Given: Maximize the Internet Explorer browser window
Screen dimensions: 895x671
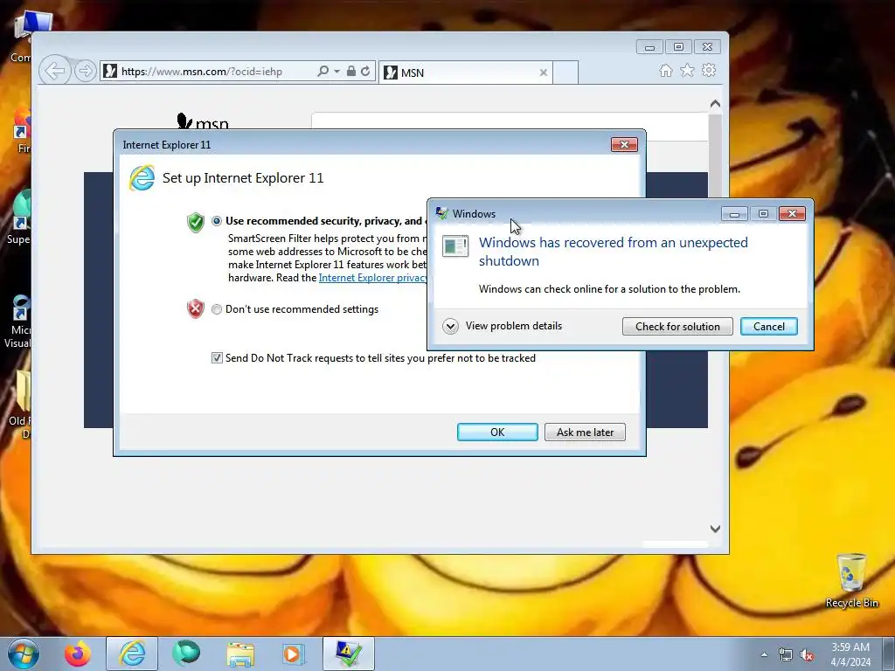Looking at the screenshot, I should tap(678, 47).
